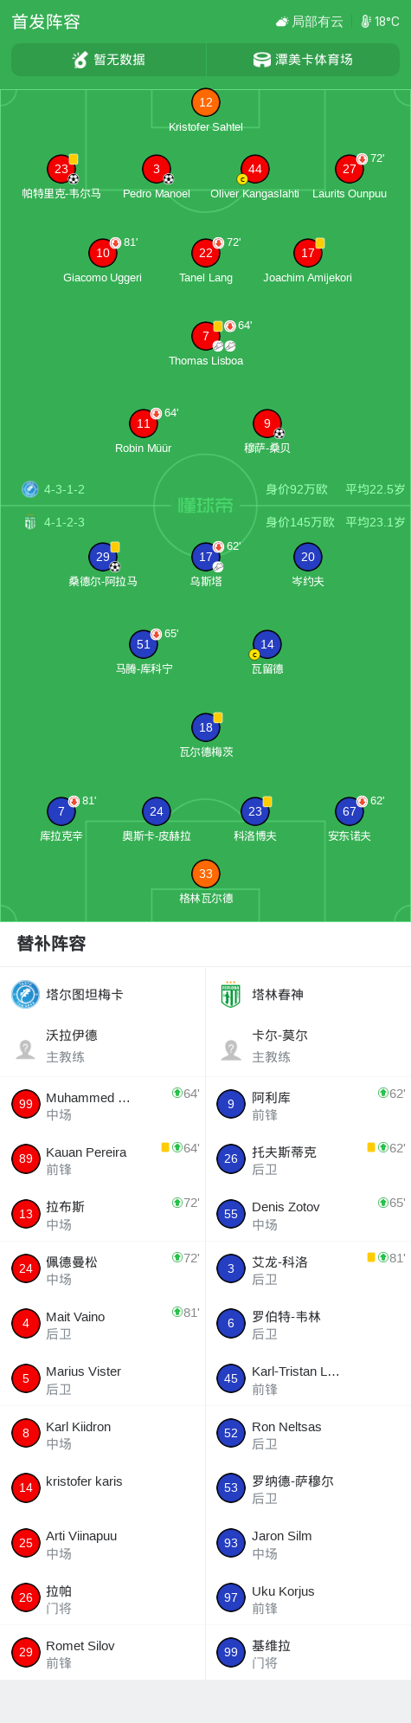Open the 18°C temperature indicator
This screenshot has height=1723, width=411.
(380, 22)
